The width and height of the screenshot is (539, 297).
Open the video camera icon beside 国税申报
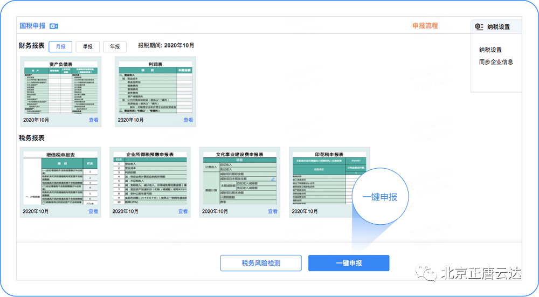click(x=53, y=26)
